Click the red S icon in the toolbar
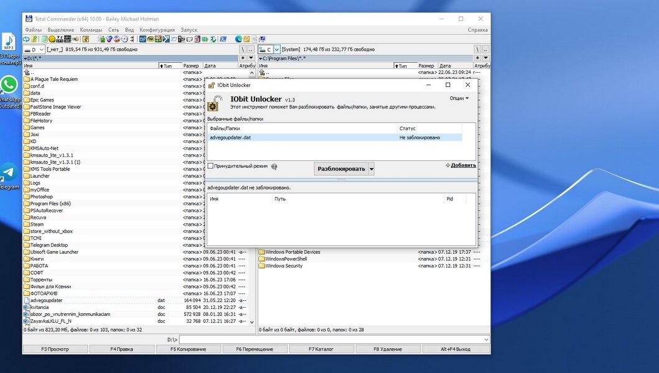Screen dimensions: 659x373 coord(197,39)
